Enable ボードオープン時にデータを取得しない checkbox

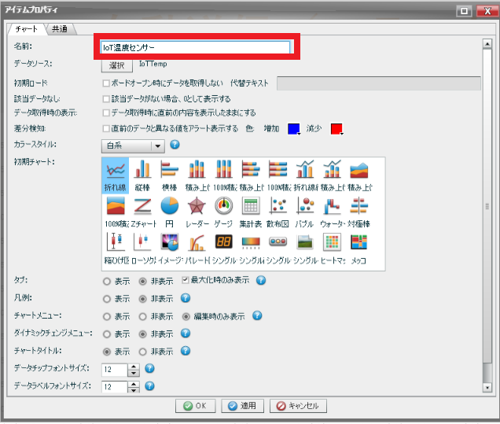106,83
